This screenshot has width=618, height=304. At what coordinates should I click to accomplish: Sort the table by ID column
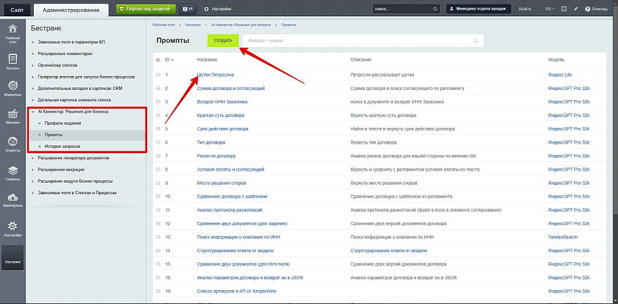169,60
